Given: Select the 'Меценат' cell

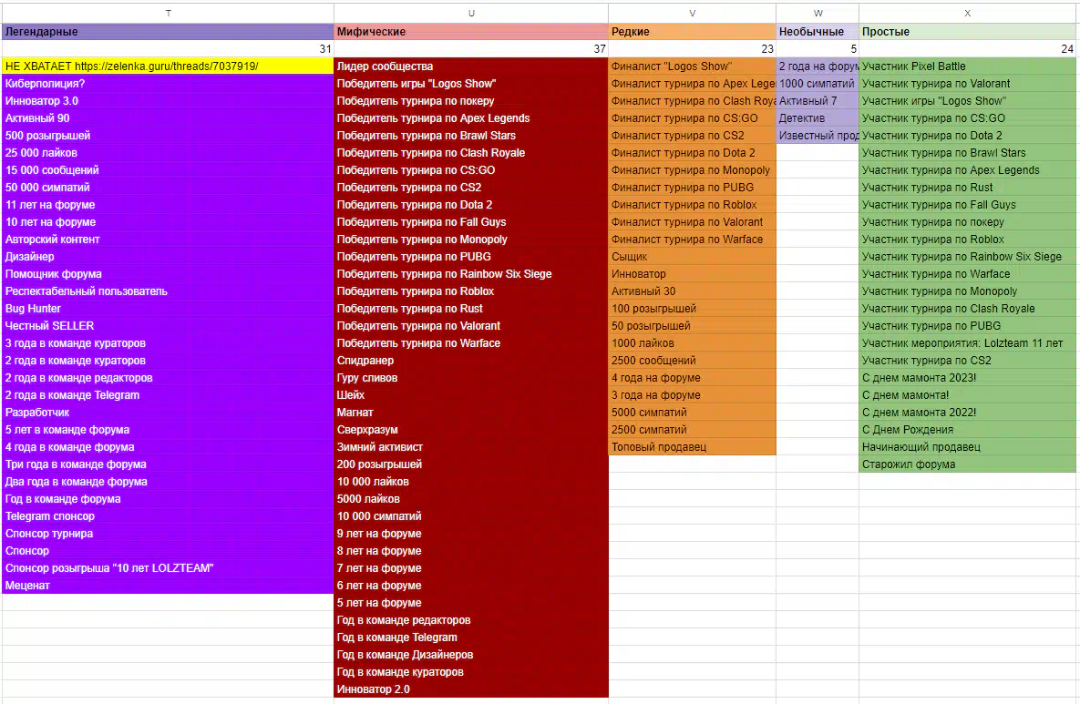Looking at the screenshot, I should click(x=168, y=586).
